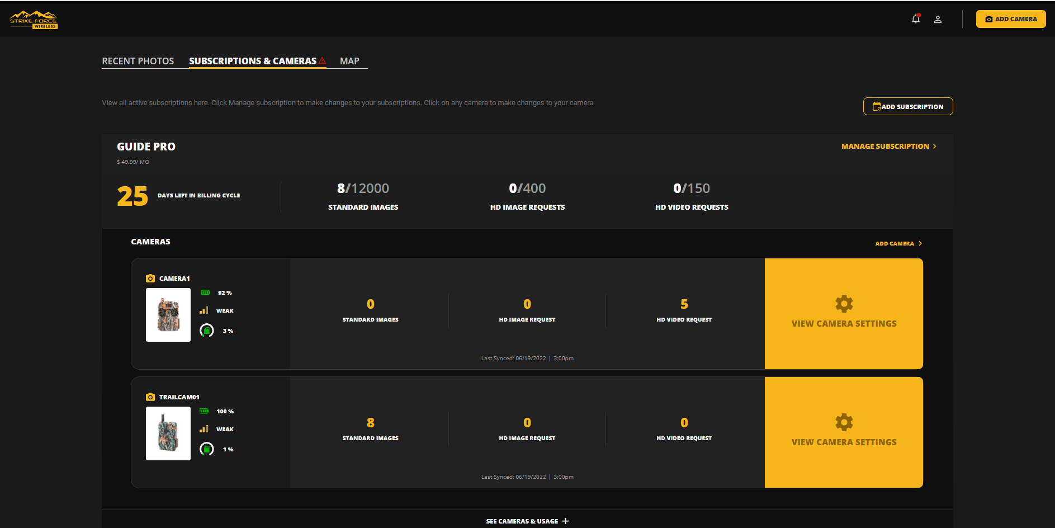
Task: Open the user account profile icon
Action: click(x=938, y=20)
